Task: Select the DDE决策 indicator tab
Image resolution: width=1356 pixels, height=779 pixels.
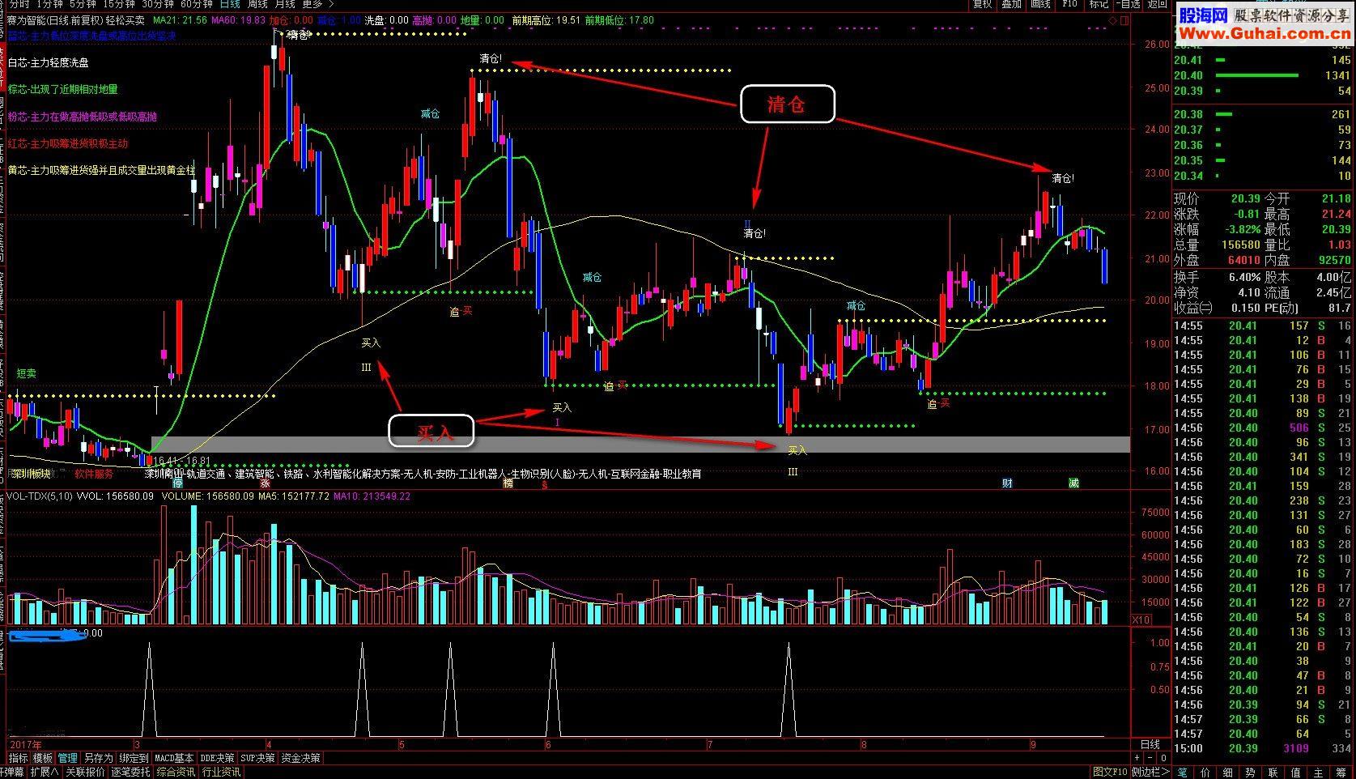Action: click(x=218, y=758)
